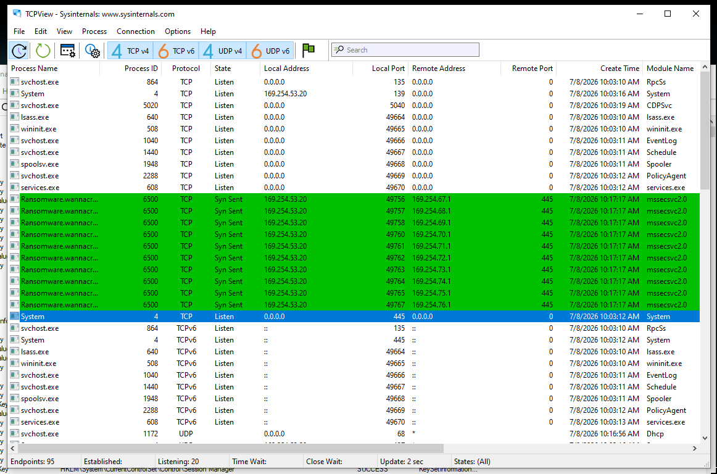Viewport: 717px width, 474px height.
Task: Click the vertical scrollbar up arrow
Action: point(705,67)
